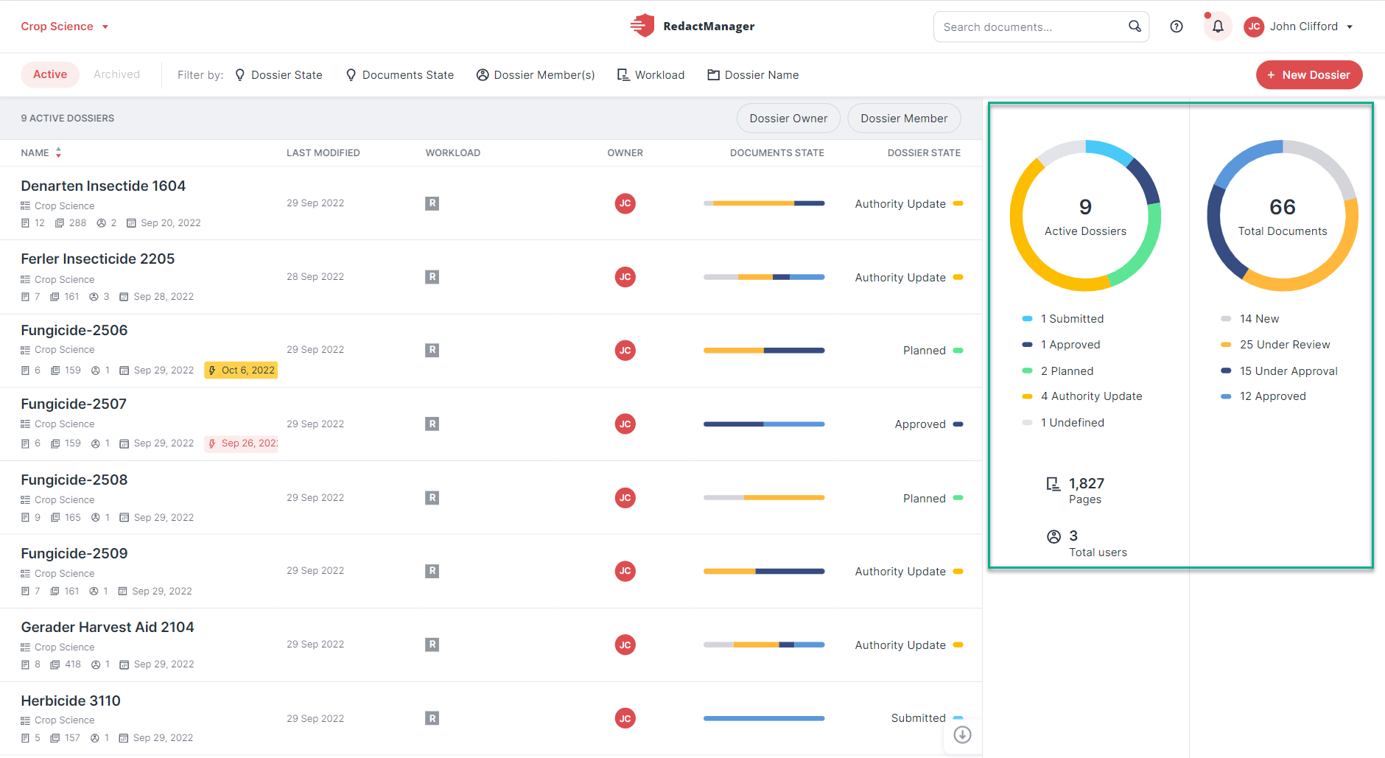The height and width of the screenshot is (758, 1385).
Task: Open Herbicide 3110 dossier
Action: click(71, 701)
